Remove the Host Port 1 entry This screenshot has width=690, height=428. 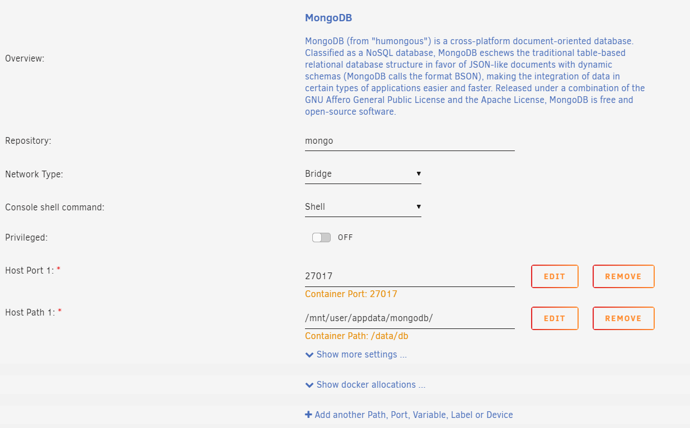click(623, 276)
